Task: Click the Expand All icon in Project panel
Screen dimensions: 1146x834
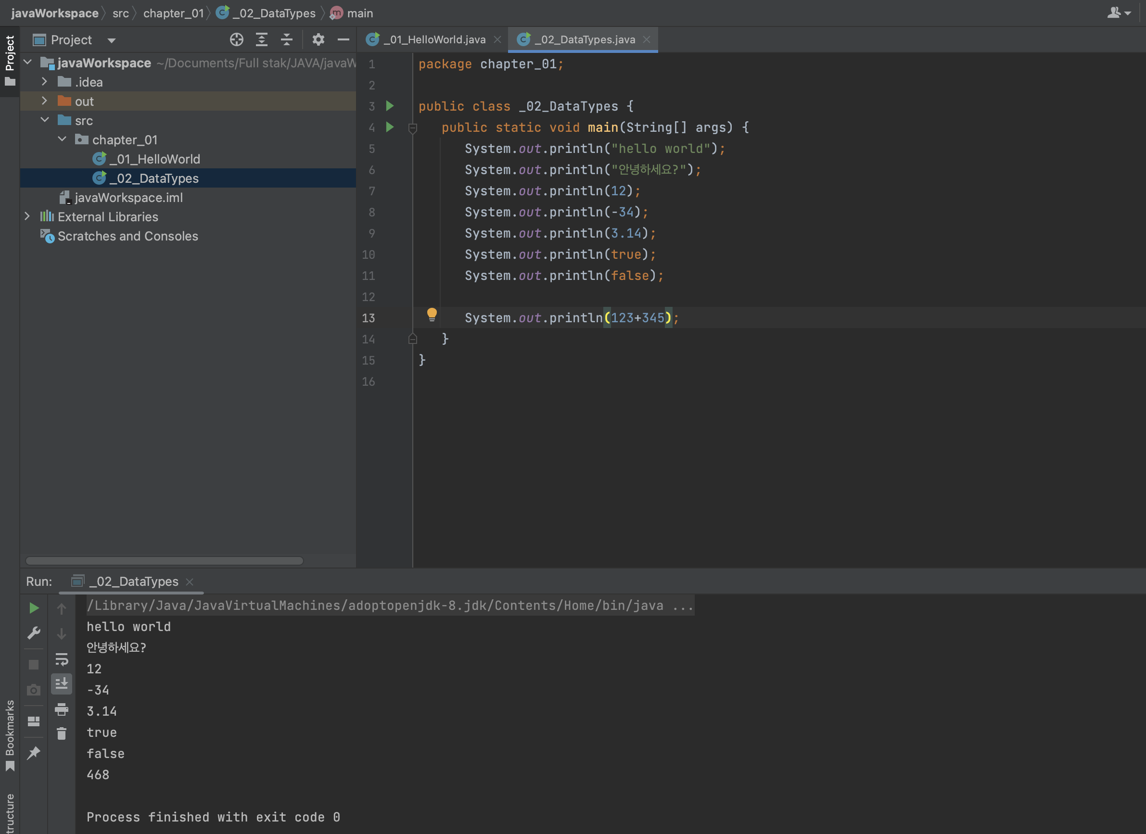Action: click(261, 39)
